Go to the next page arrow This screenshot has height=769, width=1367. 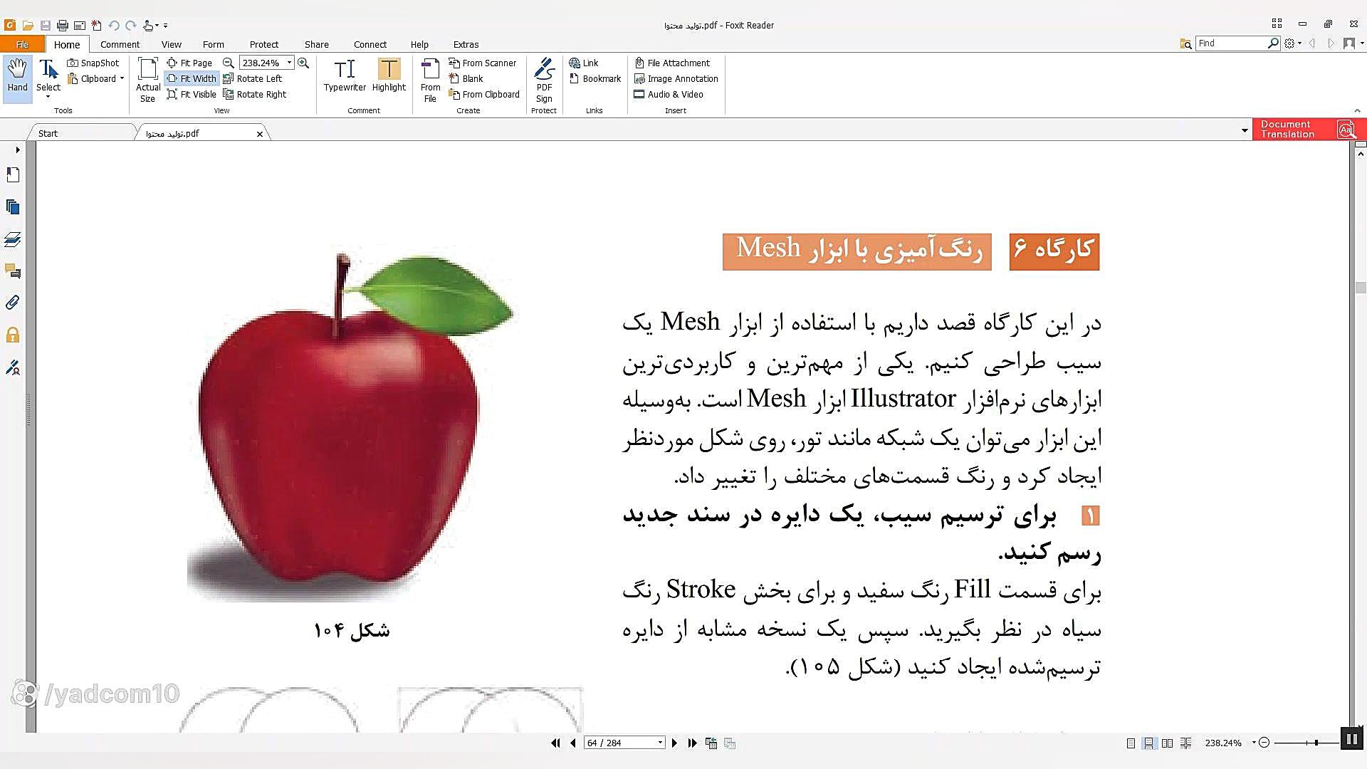click(x=674, y=743)
